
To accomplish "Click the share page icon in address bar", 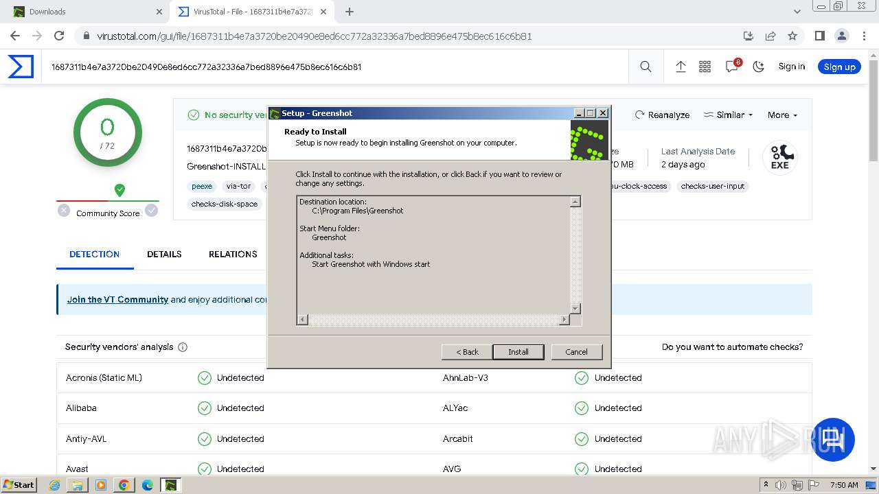I will (x=770, y=36).
